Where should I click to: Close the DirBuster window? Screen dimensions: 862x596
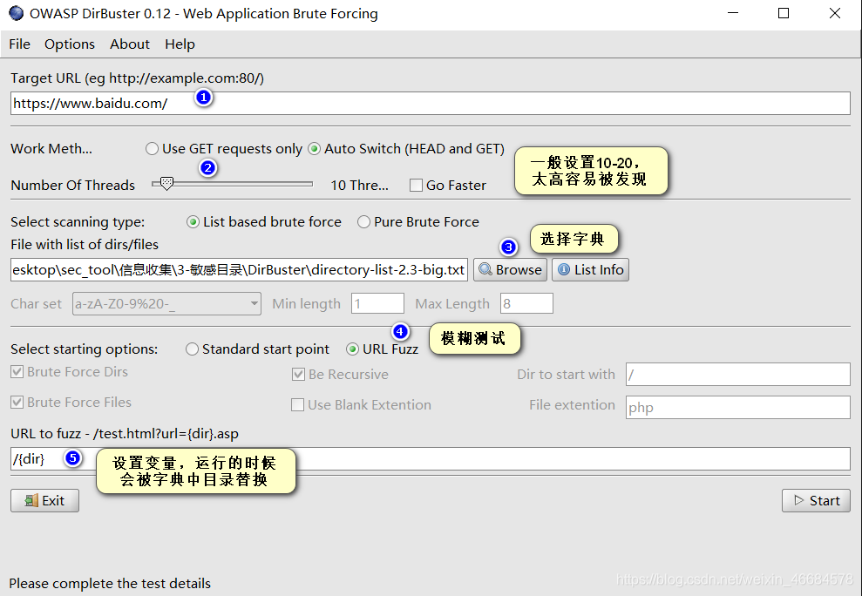point(834,13)
